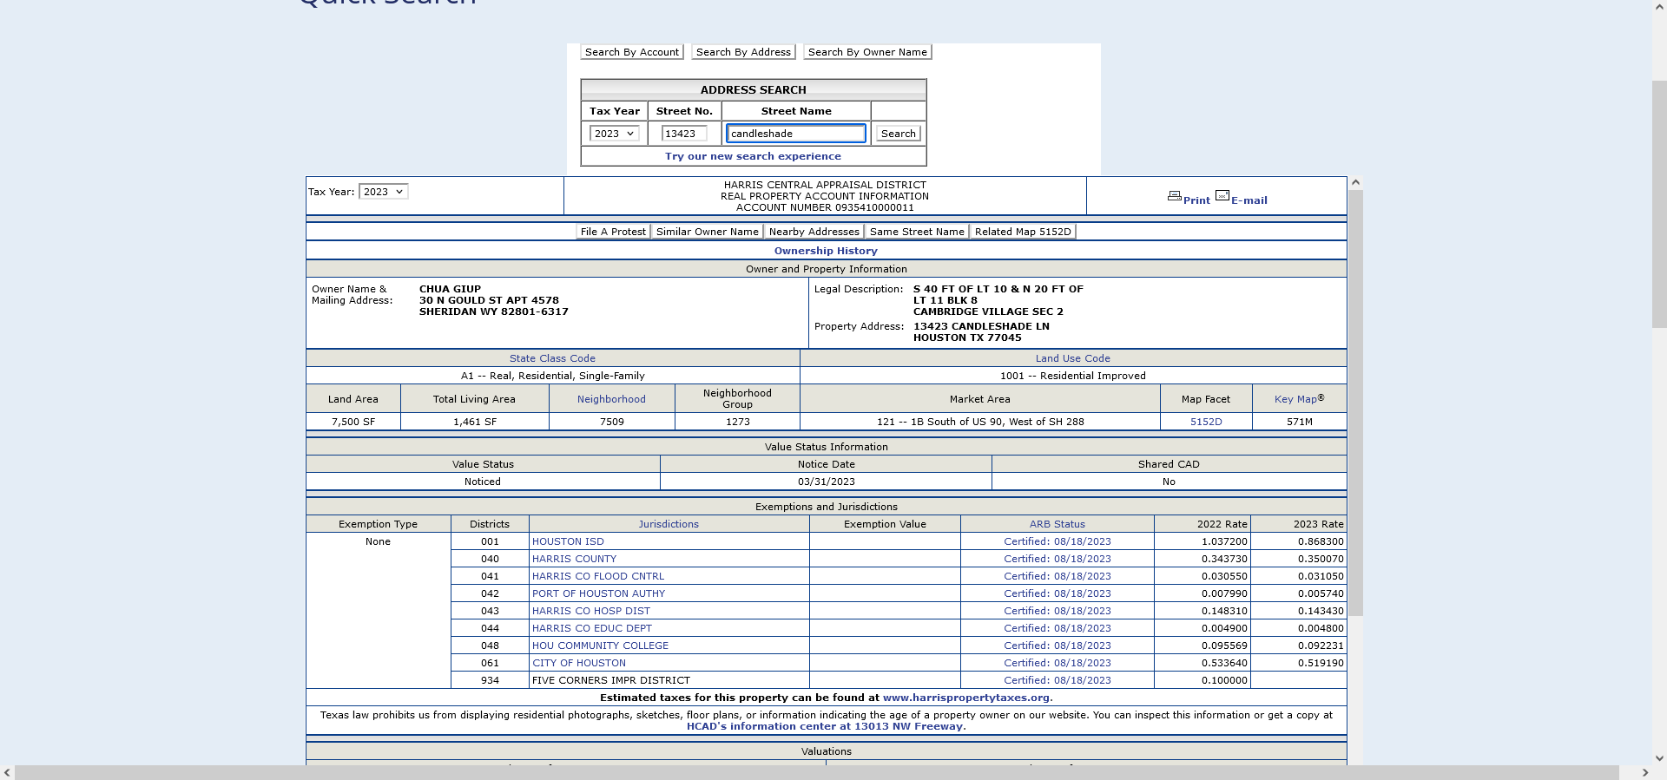This screenshot has height=780, width=1667.
Task: Click the 1,461 SF living area value
Action: [475, 422]
